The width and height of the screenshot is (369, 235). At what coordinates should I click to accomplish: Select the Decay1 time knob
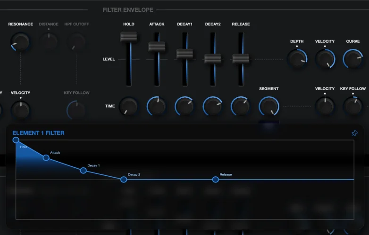point(184,106)
